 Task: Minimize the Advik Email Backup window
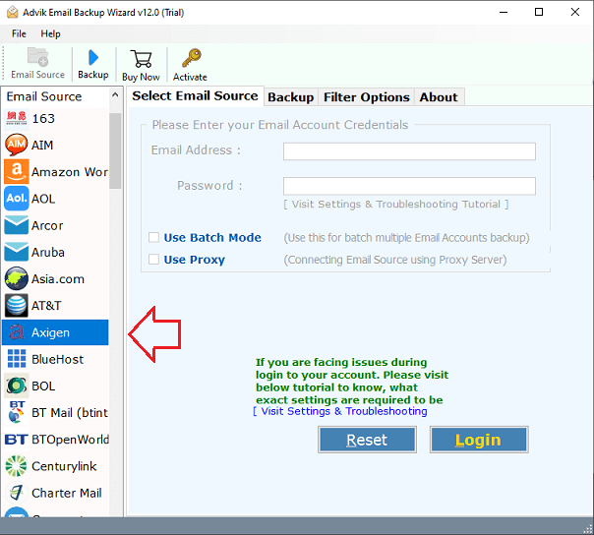[504, 12]
